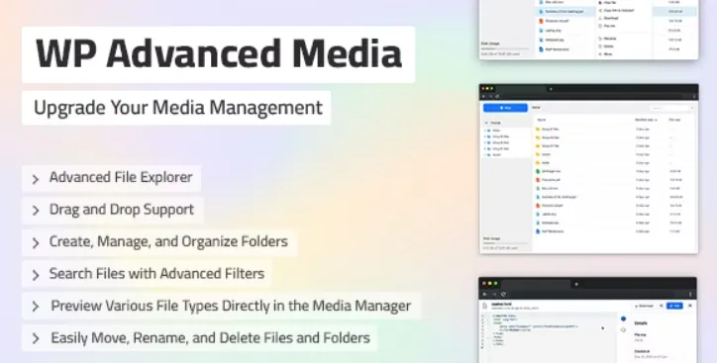Open new browser tab in bottom screenshot

click(576, 284)
